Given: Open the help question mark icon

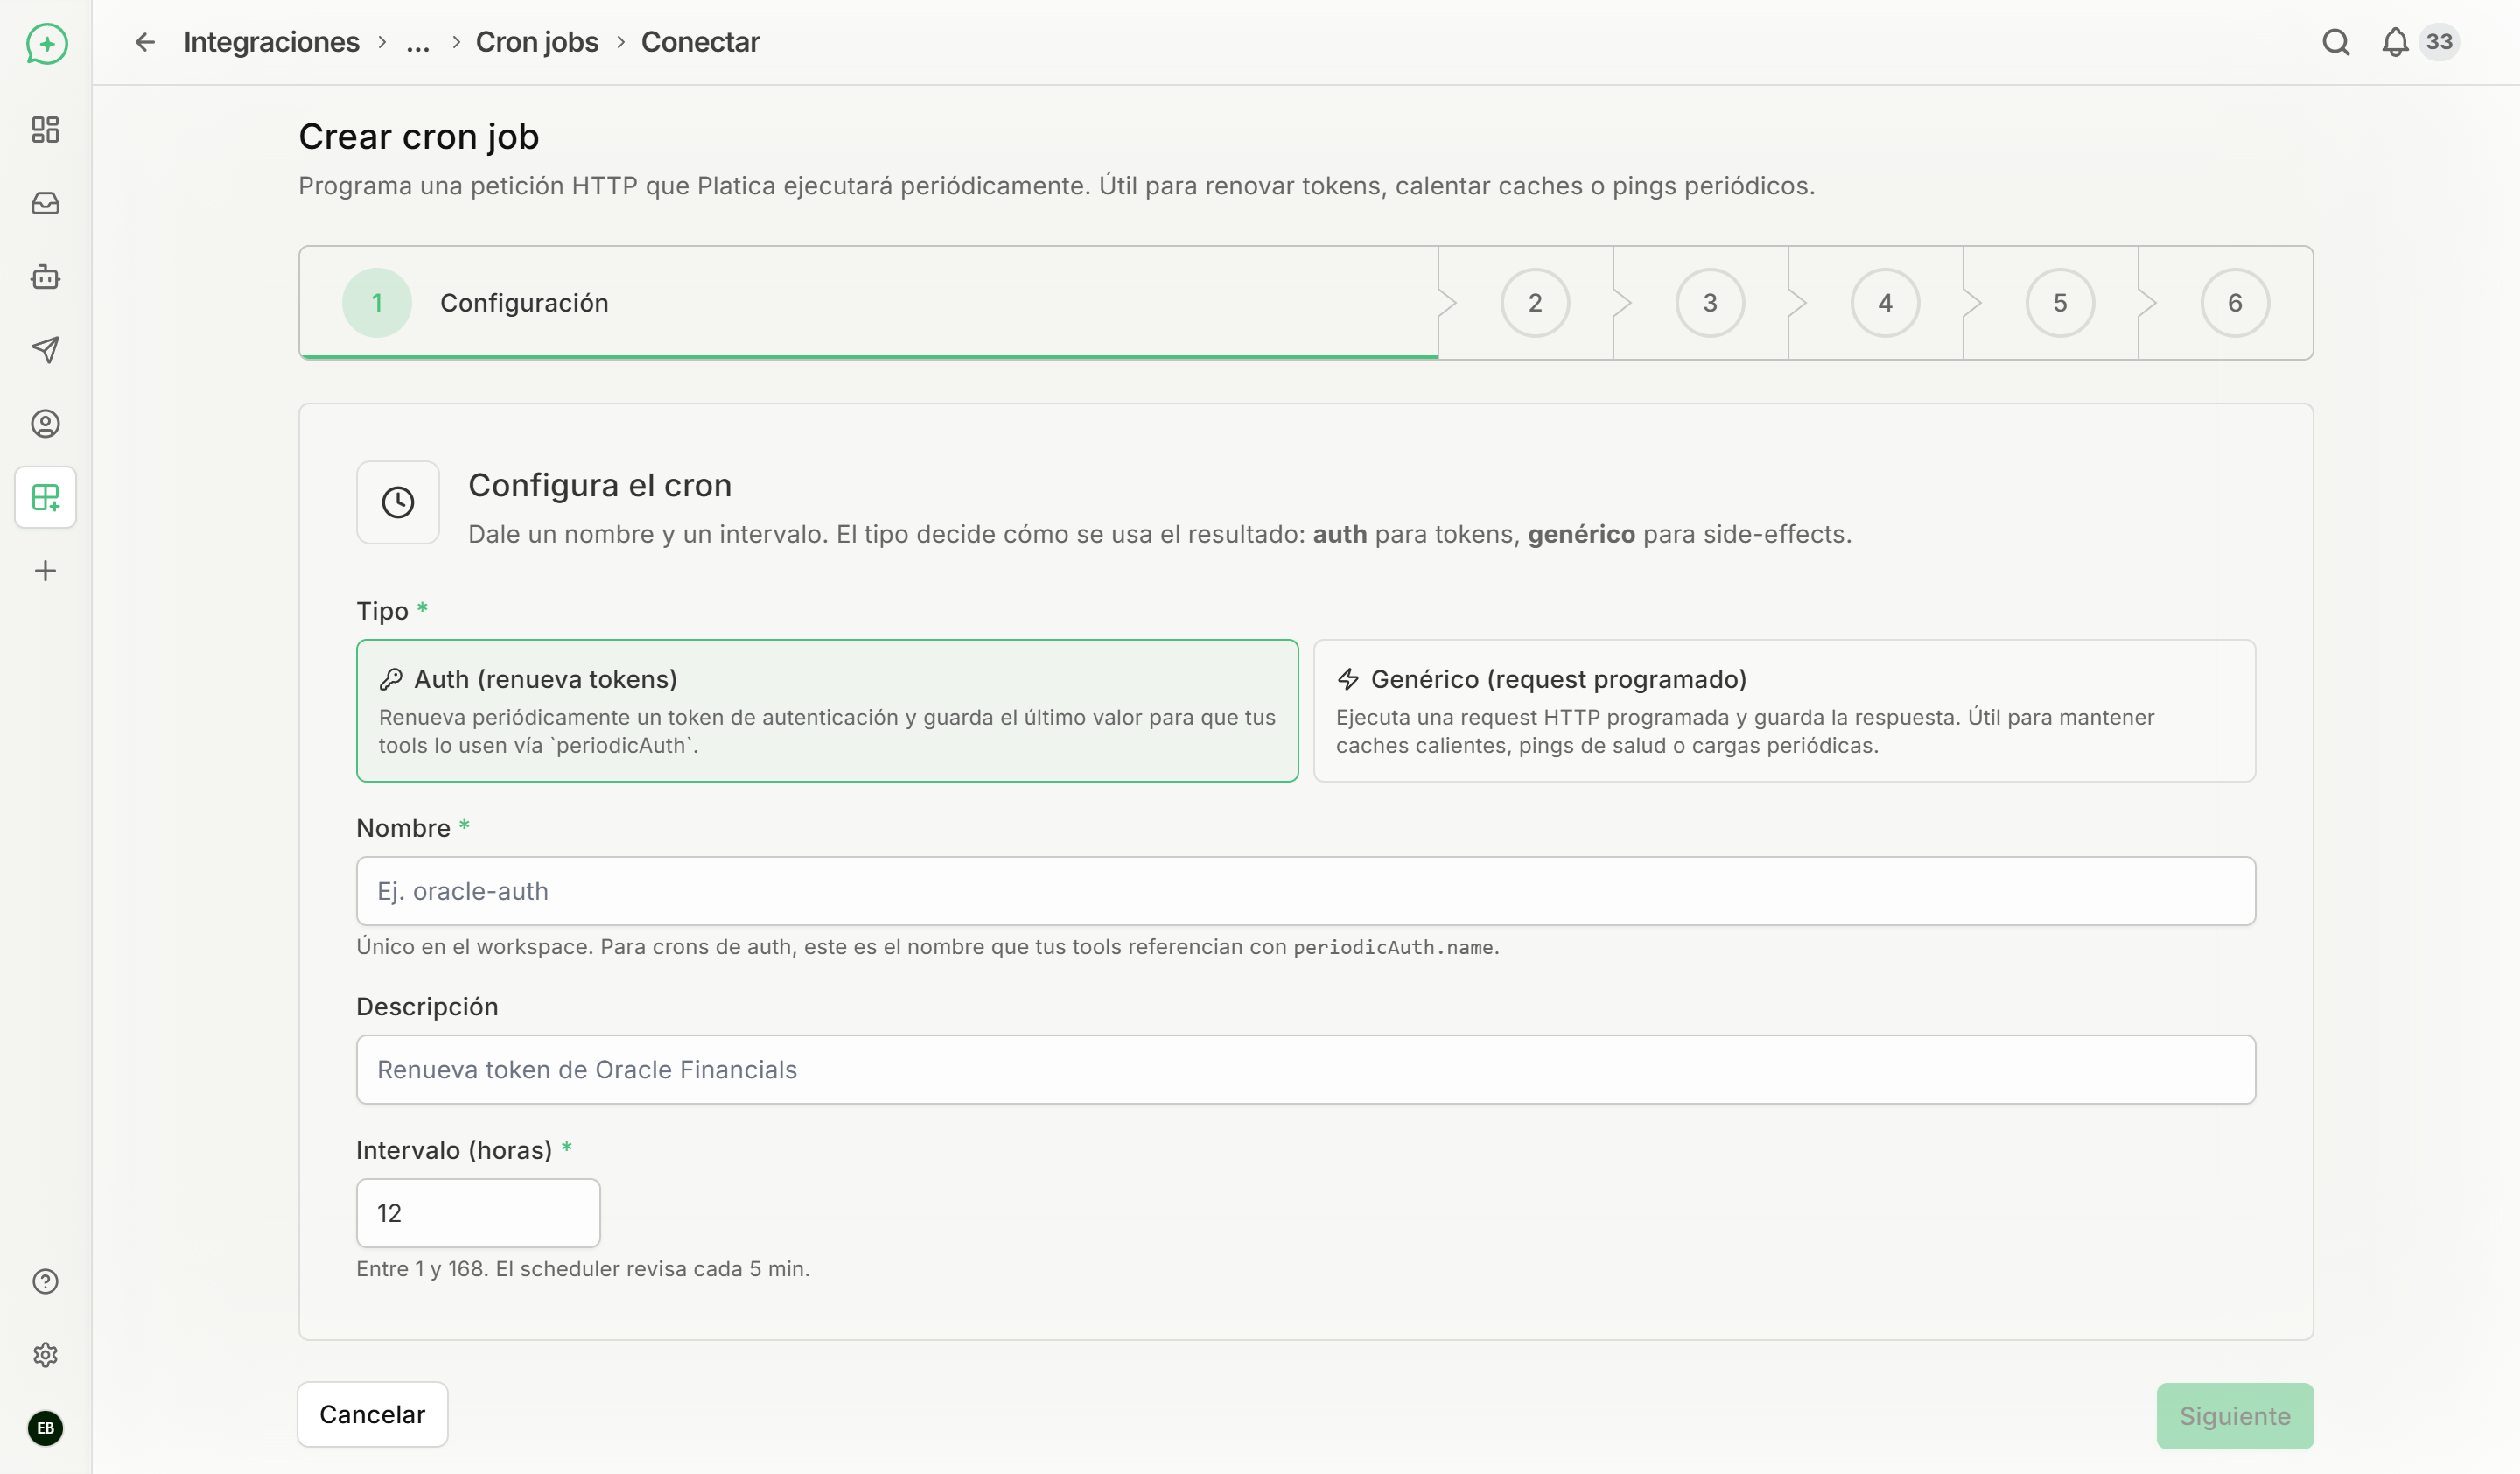Looking at the screenshot, I should [45, 1281].
